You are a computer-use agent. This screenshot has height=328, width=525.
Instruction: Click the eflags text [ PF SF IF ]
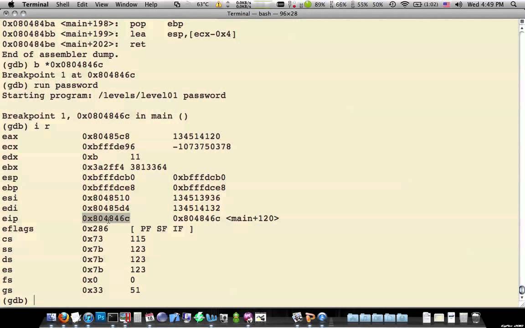(x=162, y=229)
